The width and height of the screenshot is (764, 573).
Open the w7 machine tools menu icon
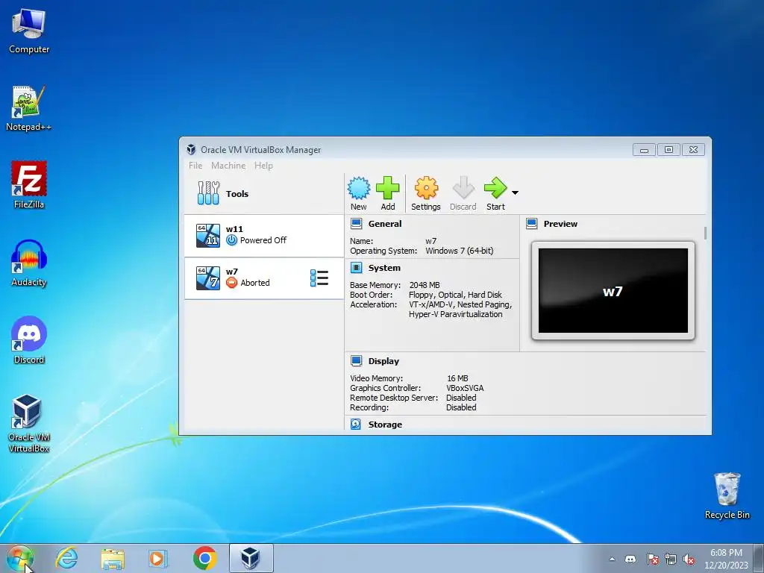click(319, 278)
